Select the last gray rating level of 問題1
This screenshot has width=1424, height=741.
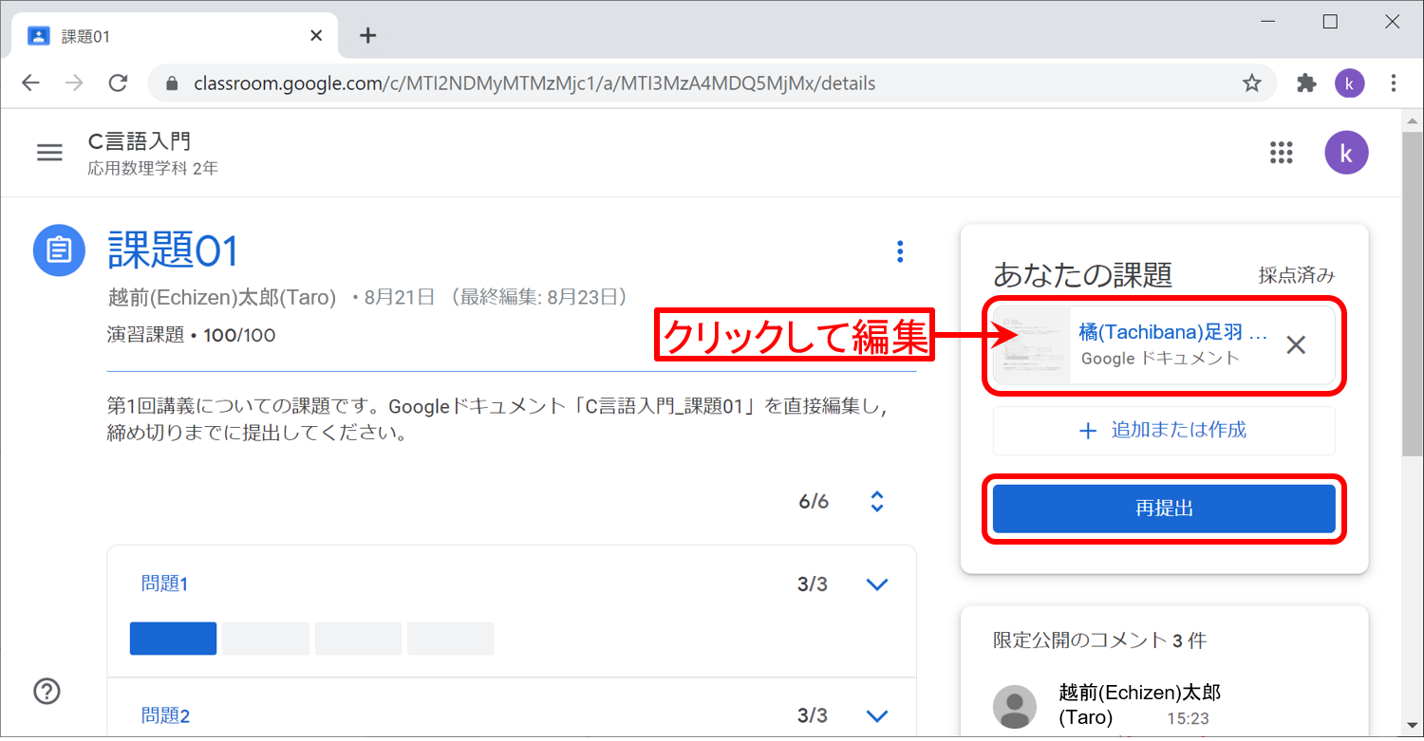[450, 639]
